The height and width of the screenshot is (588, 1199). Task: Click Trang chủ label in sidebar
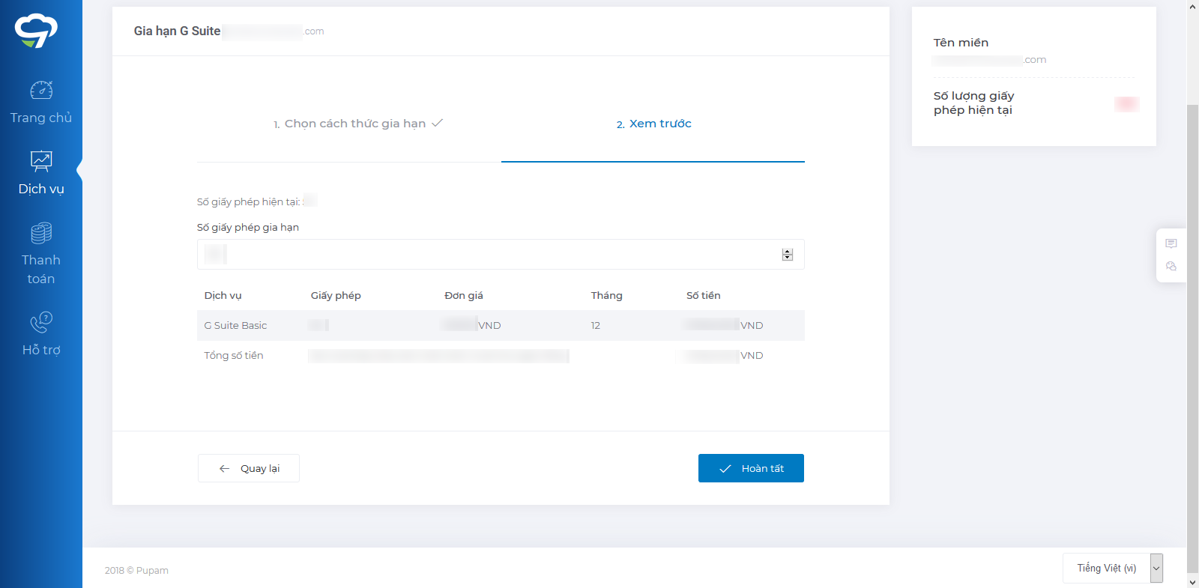tap(41, 118)
